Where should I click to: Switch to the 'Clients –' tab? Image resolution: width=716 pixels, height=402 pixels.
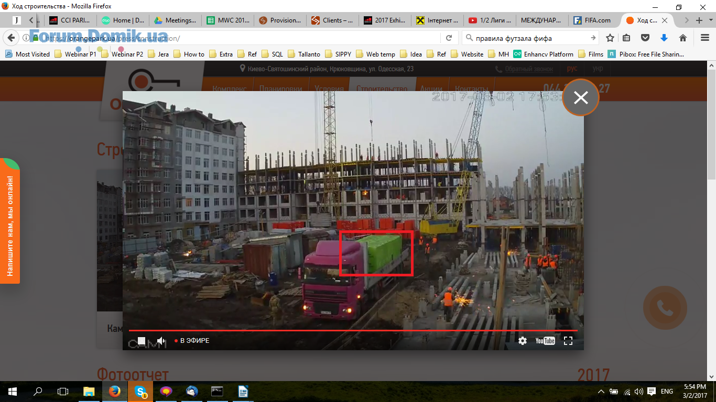[x=332, y=20]
